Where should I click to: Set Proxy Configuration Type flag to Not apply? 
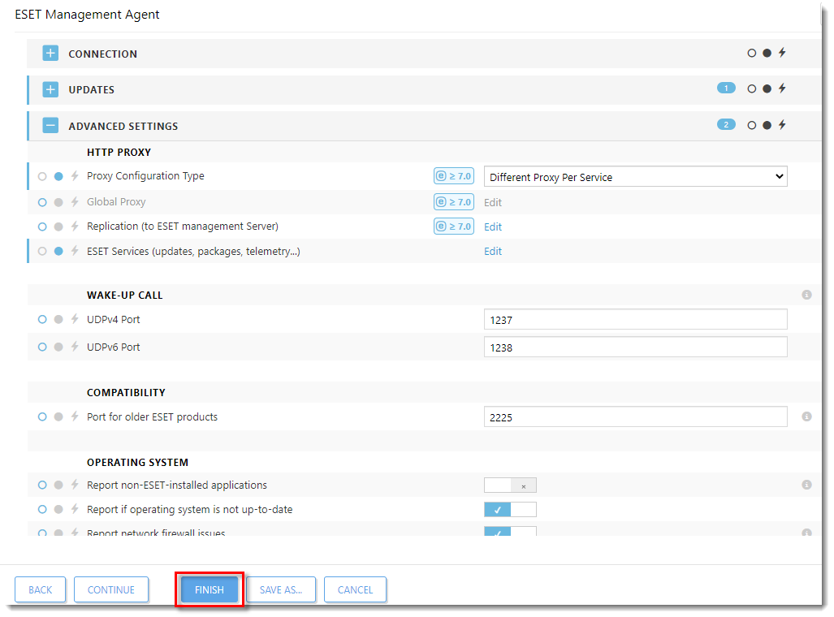pyautogui.click(x=42, y=176)
